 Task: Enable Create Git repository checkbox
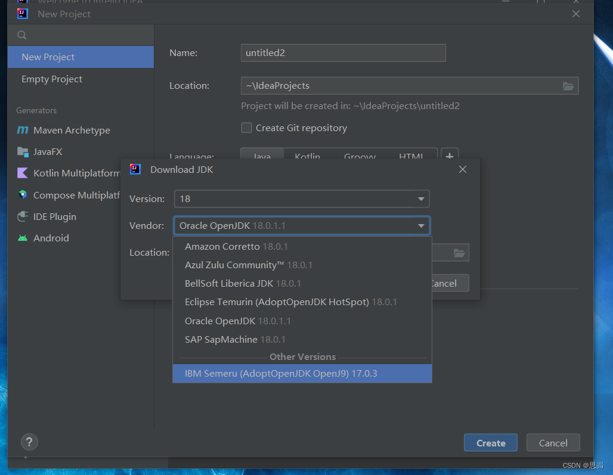tap(246, 128)
